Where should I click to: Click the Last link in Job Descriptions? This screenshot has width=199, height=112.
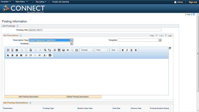[x=170, y=36]
